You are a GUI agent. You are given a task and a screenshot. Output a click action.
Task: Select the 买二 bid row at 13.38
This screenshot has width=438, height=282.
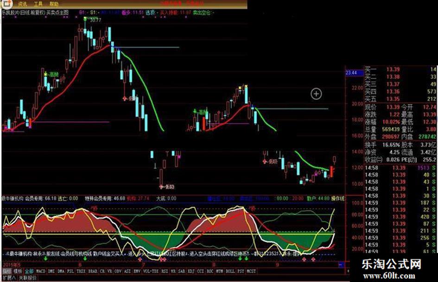pyautogui.click(x=401, y=77)
